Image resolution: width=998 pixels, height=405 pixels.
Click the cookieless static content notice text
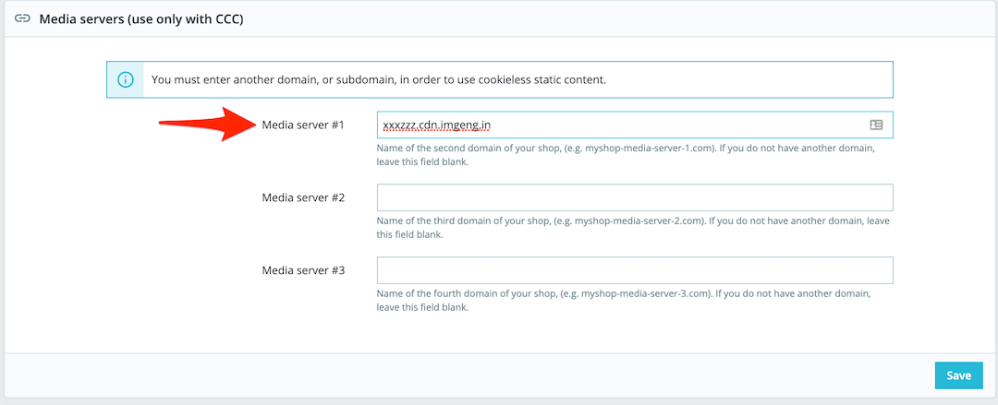coord(378,80)
